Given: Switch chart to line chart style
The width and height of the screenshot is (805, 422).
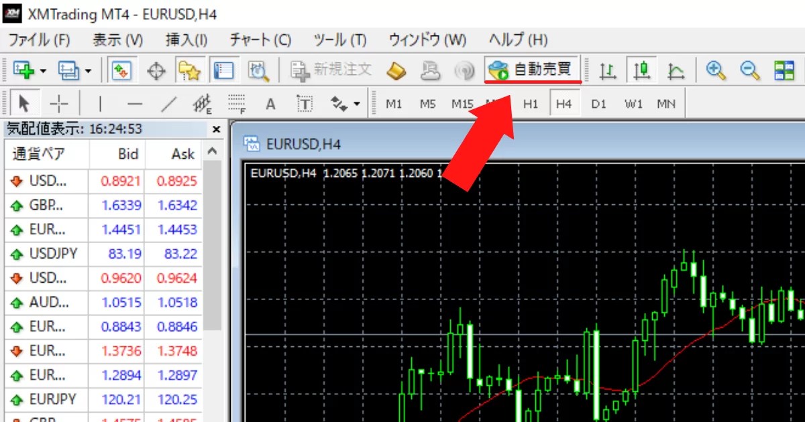Looking at the screenshot, I should [x=676, y=70].
